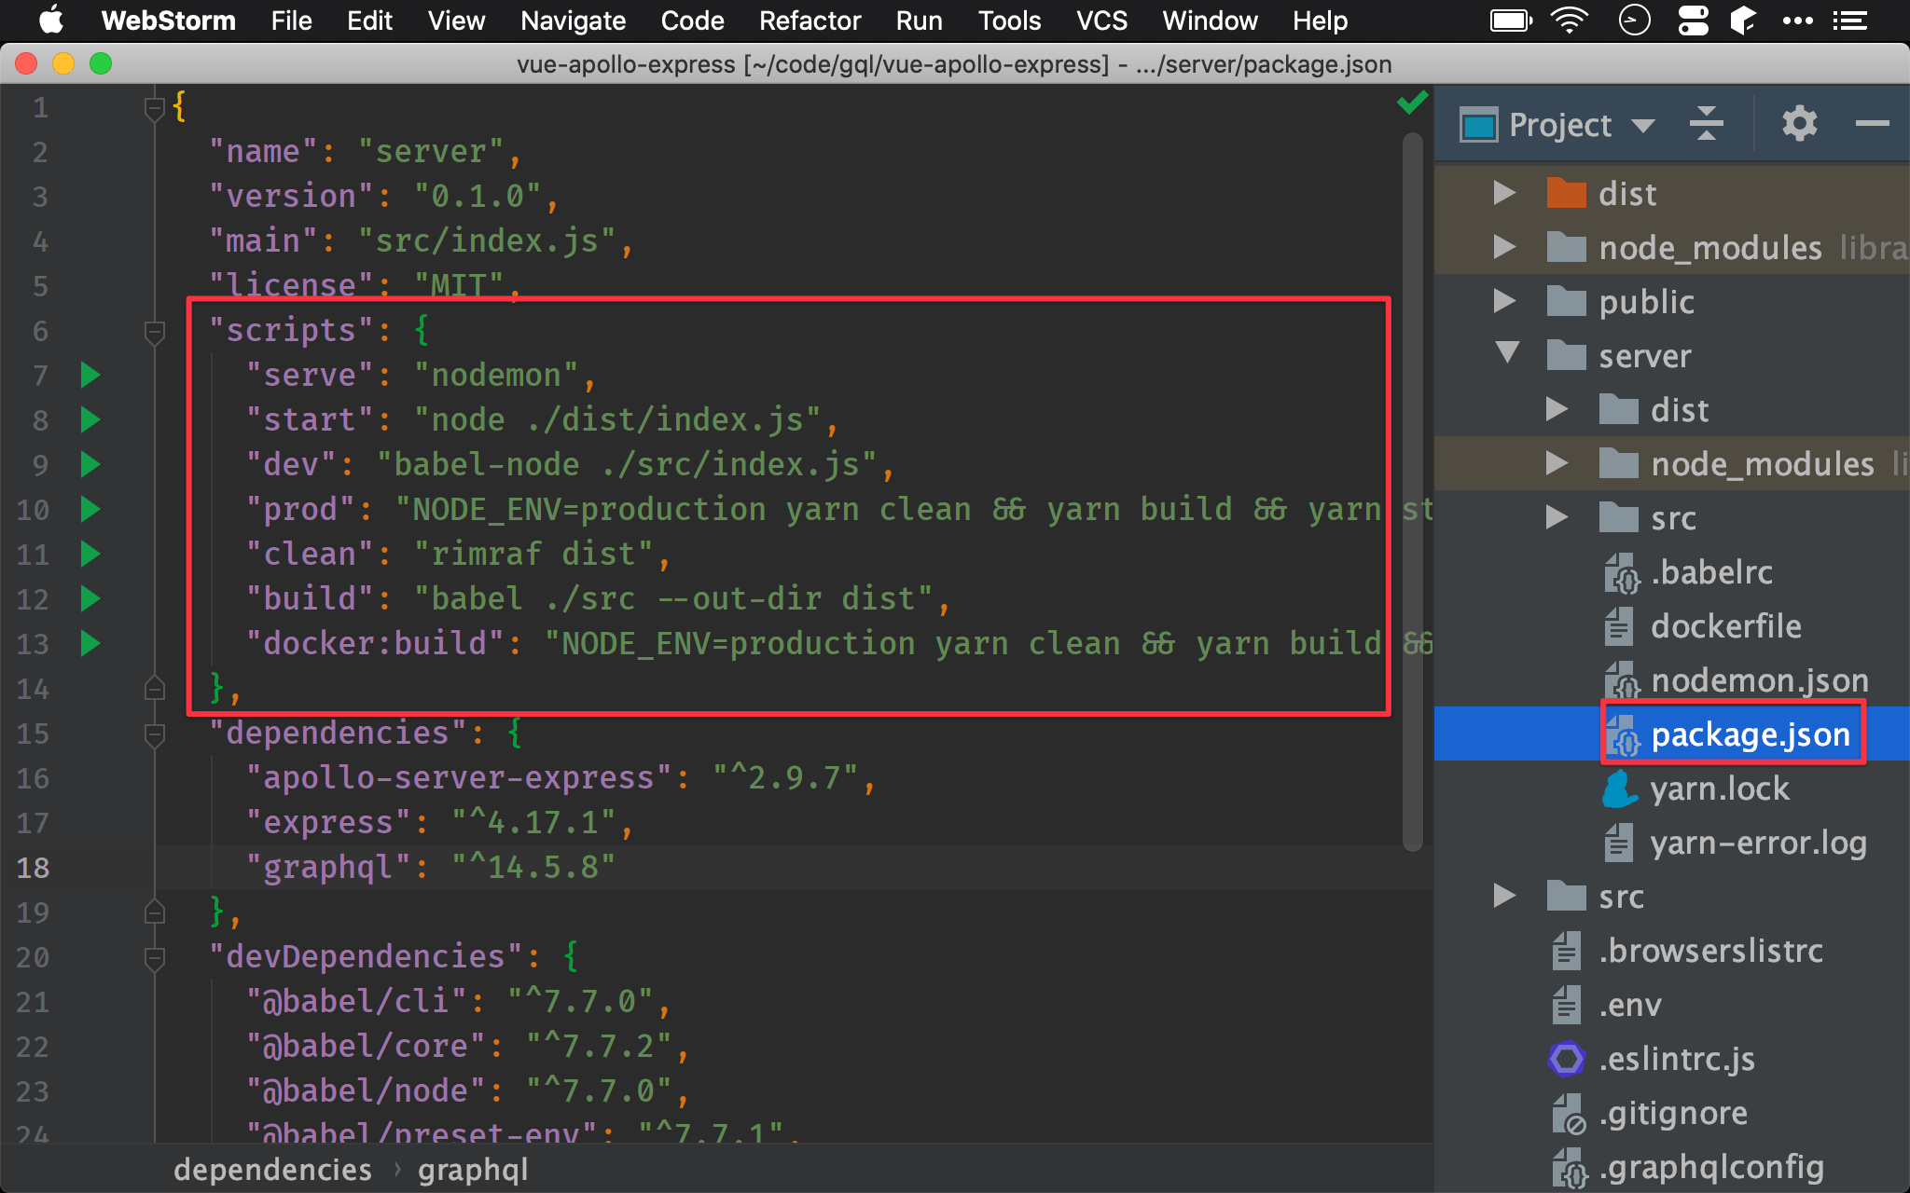
Task: Open the Apple menu
Action: pyautogui.click(x=51, y=20)
